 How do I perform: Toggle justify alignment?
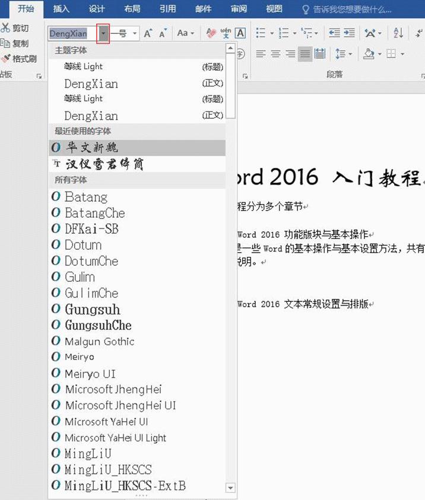click(305, 54)
